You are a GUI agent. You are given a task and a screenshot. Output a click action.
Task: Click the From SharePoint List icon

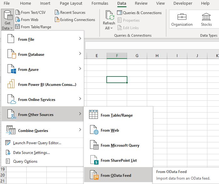[x=94, y=160]
